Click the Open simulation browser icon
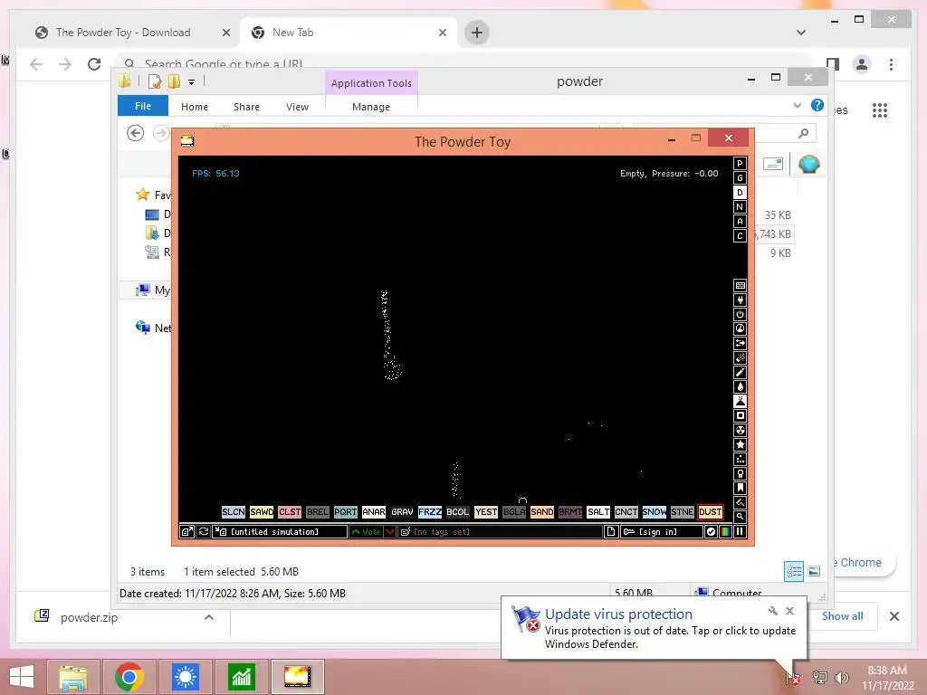 (x=186, y=532)
